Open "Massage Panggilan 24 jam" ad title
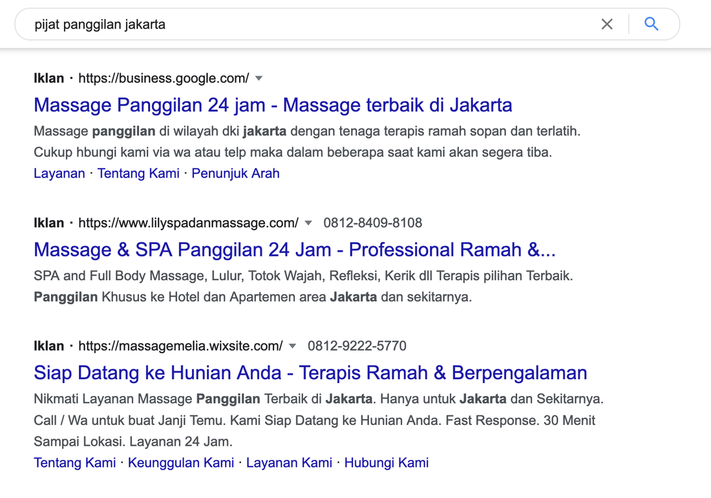The height and width of the screenshot is (498, 711). click(x=273, y=105)
